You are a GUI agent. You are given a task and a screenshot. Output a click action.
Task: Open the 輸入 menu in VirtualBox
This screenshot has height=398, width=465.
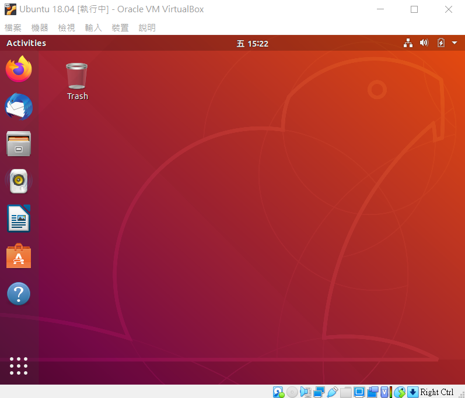point(93,28)
